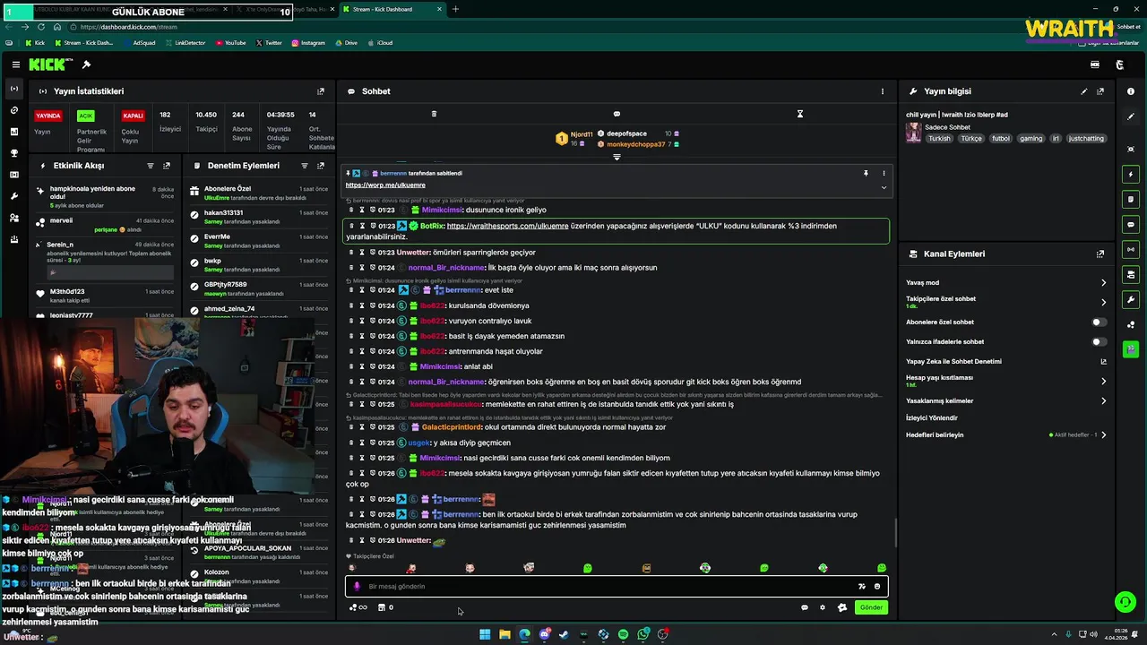The width and height of the screenshot is (1147, 645).
Task: Filter the Denetim Eylemleri list
Action: point(305,166)
